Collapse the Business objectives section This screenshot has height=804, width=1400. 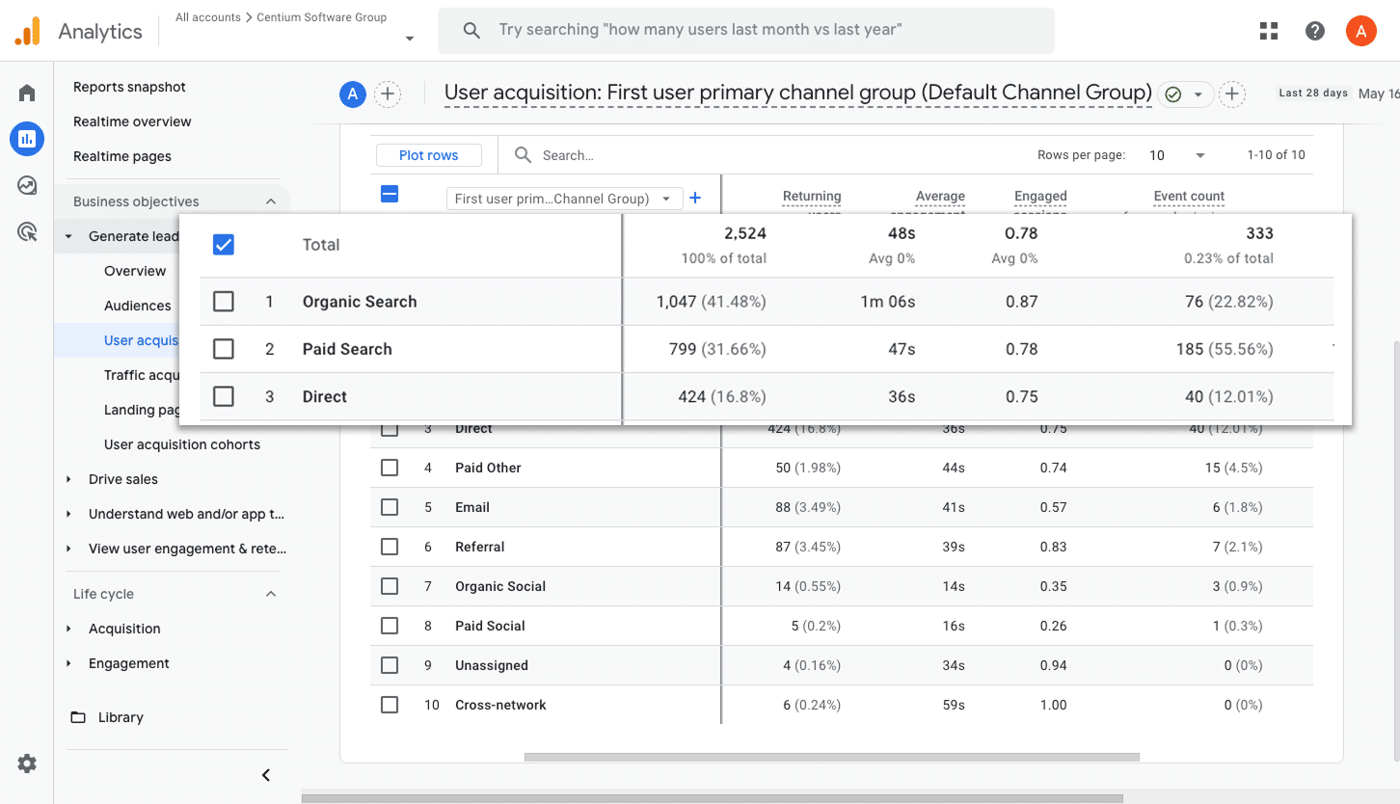coord(271,201)
